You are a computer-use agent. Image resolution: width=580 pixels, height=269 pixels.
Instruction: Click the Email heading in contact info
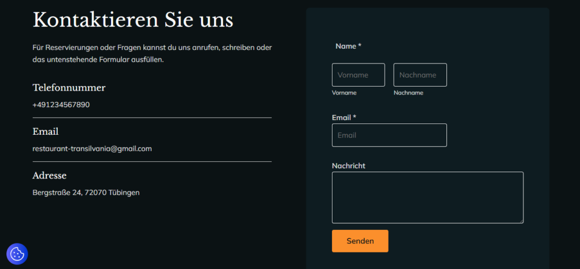coord(45,131)
